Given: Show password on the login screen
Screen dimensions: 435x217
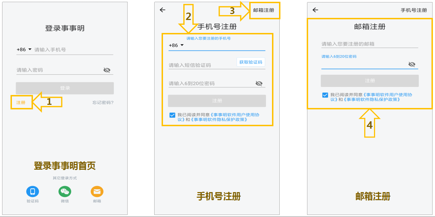Looking at the screenshot, I should (107, 70).
